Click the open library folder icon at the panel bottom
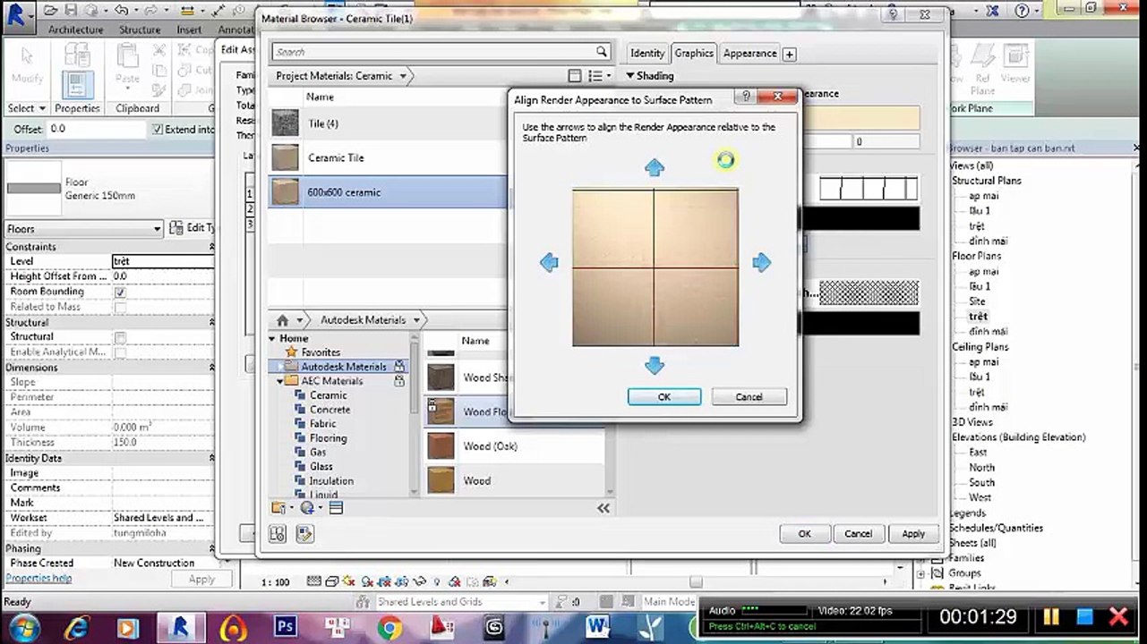Screen dimensions: 1147x644 pos(278,508)
